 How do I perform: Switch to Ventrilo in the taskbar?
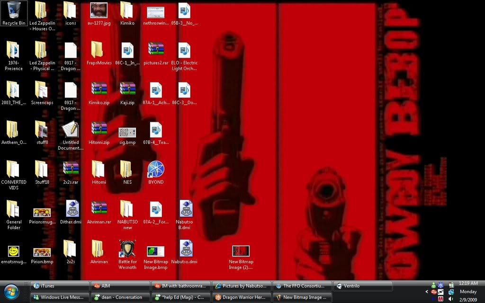tap(363, 286)
